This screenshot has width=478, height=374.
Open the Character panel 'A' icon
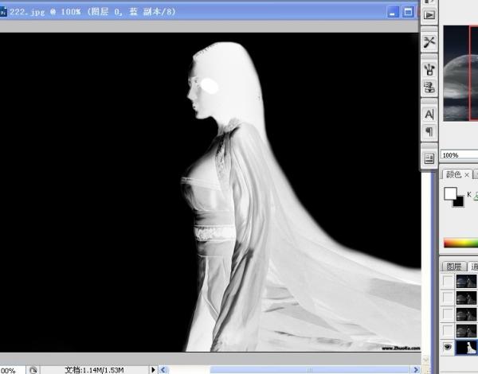point(429,114)
